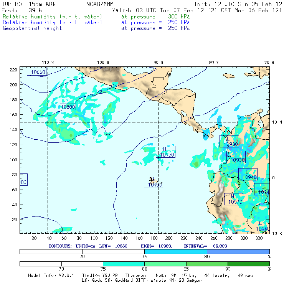The image size is (284, 284).
Task: Click 'Model Info: V3.3.1' text
Action: click(51, 276)
